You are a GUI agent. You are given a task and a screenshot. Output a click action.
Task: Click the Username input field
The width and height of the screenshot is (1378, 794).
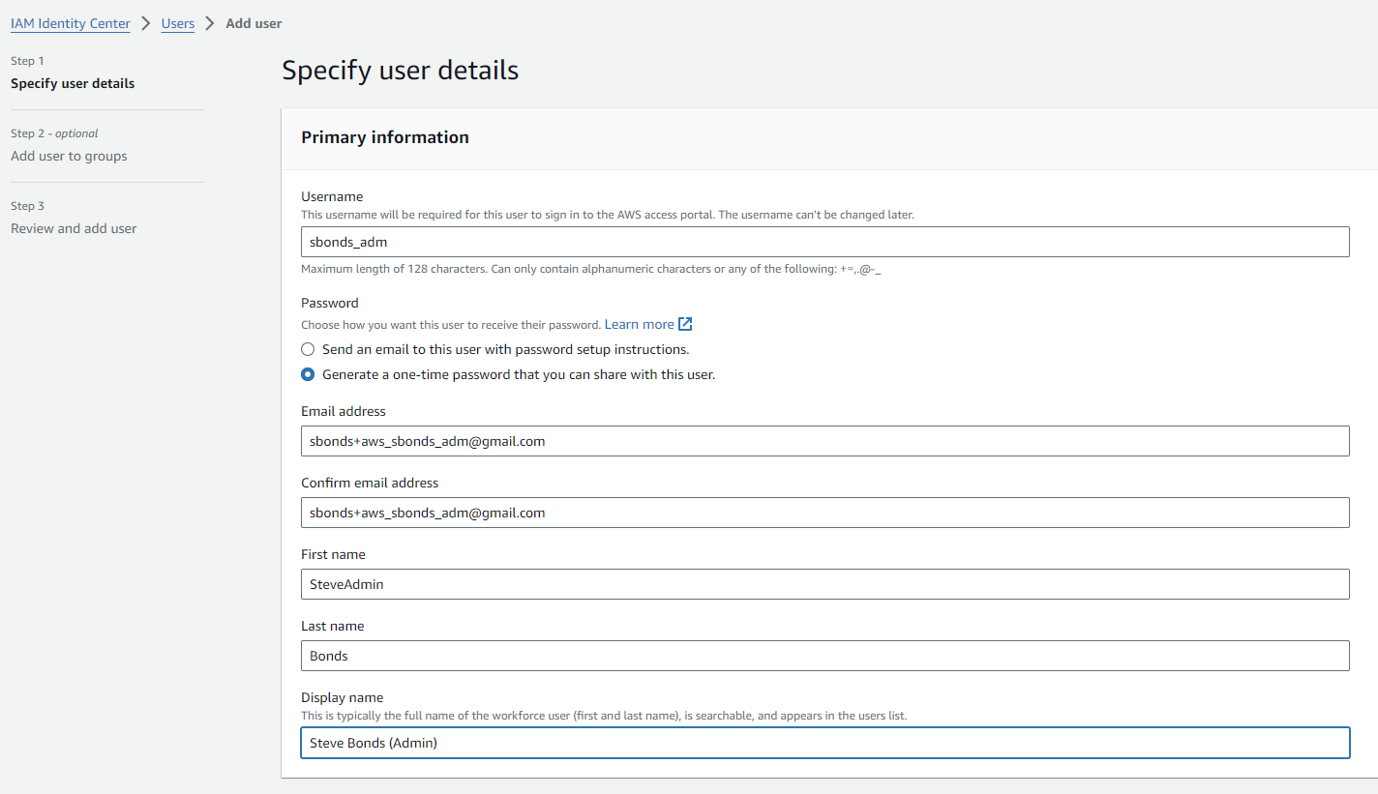pos(824,242)
